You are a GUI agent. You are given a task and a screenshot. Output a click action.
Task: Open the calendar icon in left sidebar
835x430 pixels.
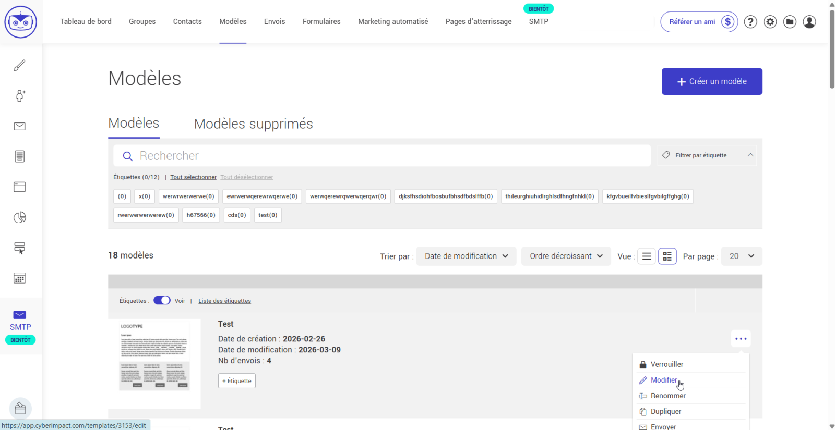(x=20, y=278)
